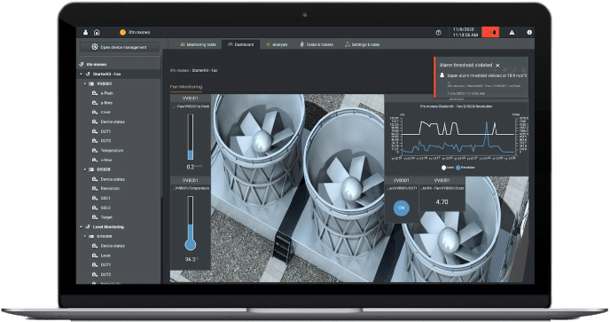Click the bell icon in alarm notification

(x=442, y=75)
